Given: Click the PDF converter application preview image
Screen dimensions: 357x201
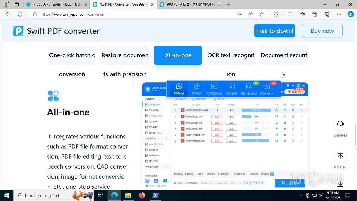Looking at the screenshot, I should click(225, 135).
